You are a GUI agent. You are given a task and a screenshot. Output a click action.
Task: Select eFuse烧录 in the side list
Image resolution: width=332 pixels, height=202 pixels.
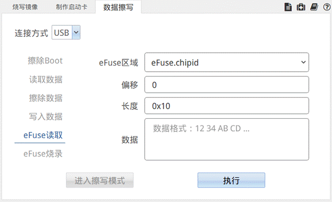pyautogui.click(x=43, y=154)
